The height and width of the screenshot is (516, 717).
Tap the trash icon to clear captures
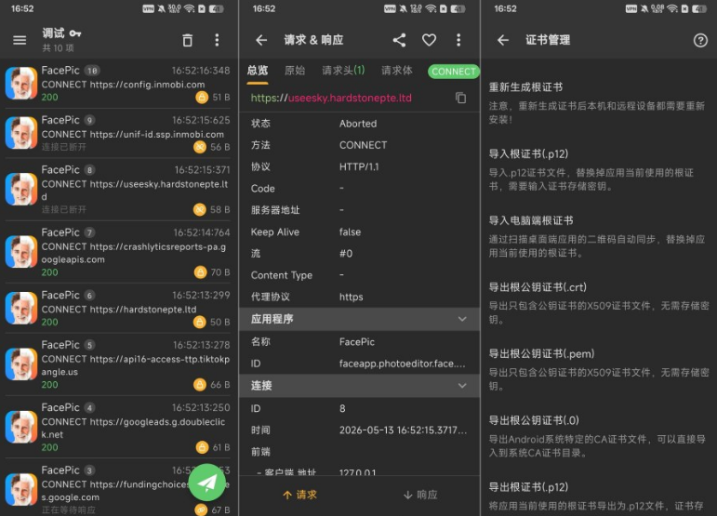(188, 40)
